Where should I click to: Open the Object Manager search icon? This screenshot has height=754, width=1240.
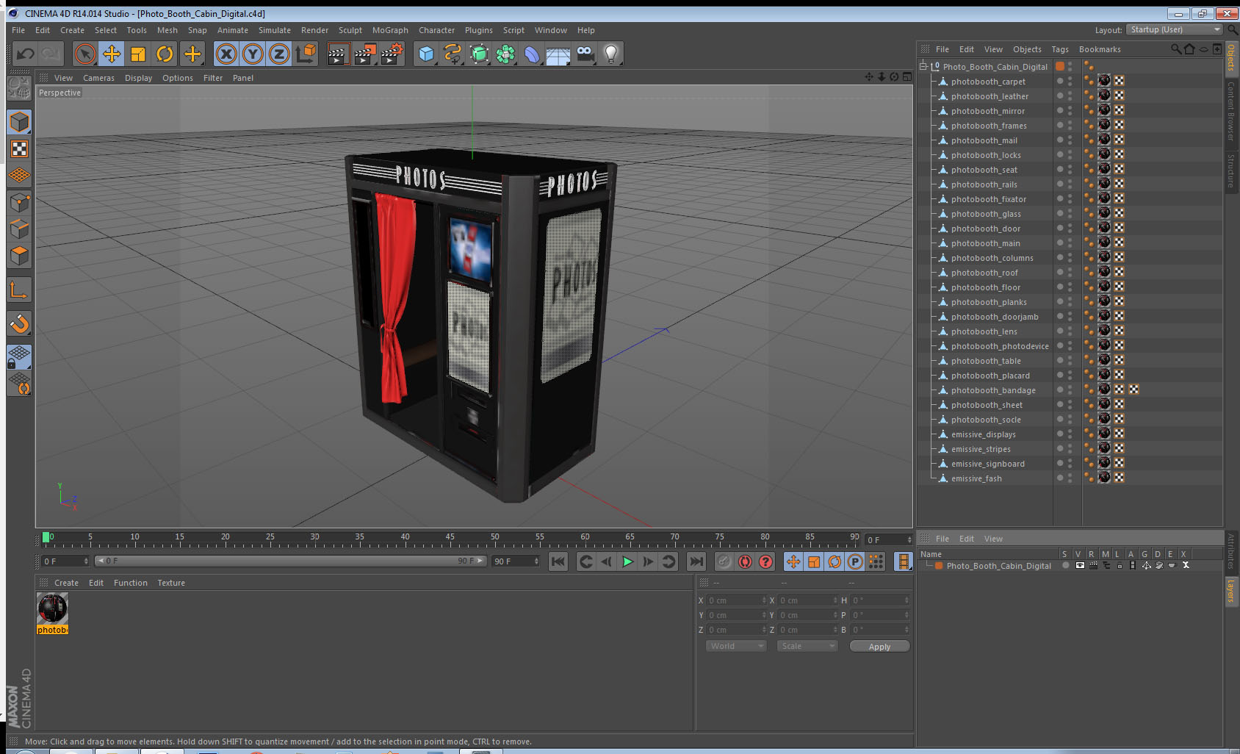(x=1176, y=49)
